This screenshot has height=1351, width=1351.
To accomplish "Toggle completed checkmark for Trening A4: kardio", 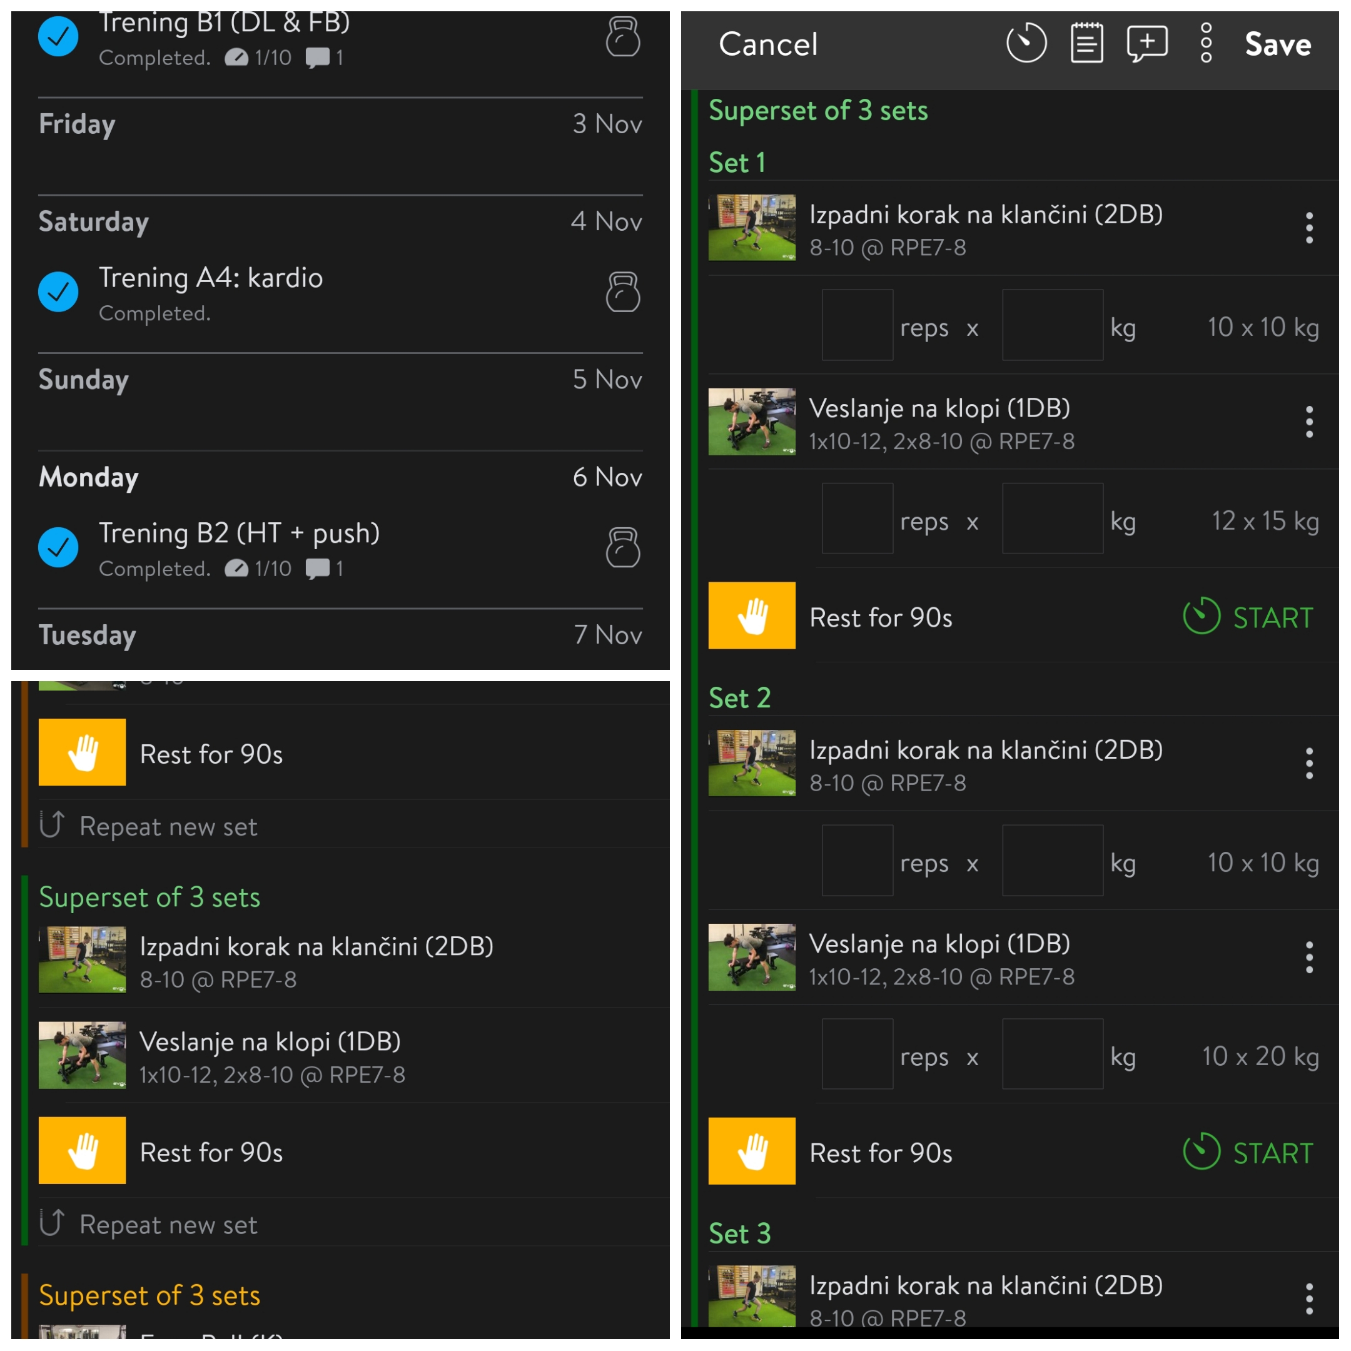I will click(x=58, y=291).
